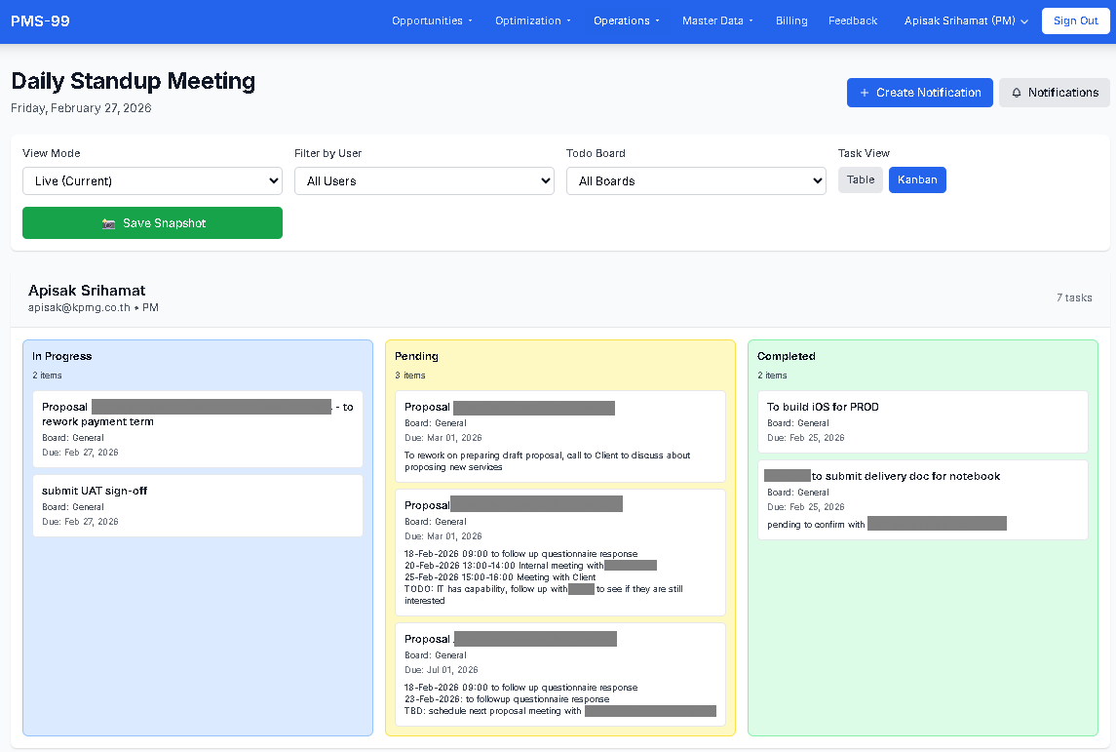Viewport: 1116px width, 752px height.
Task: Switch to the Table task view
Action: 860,179
